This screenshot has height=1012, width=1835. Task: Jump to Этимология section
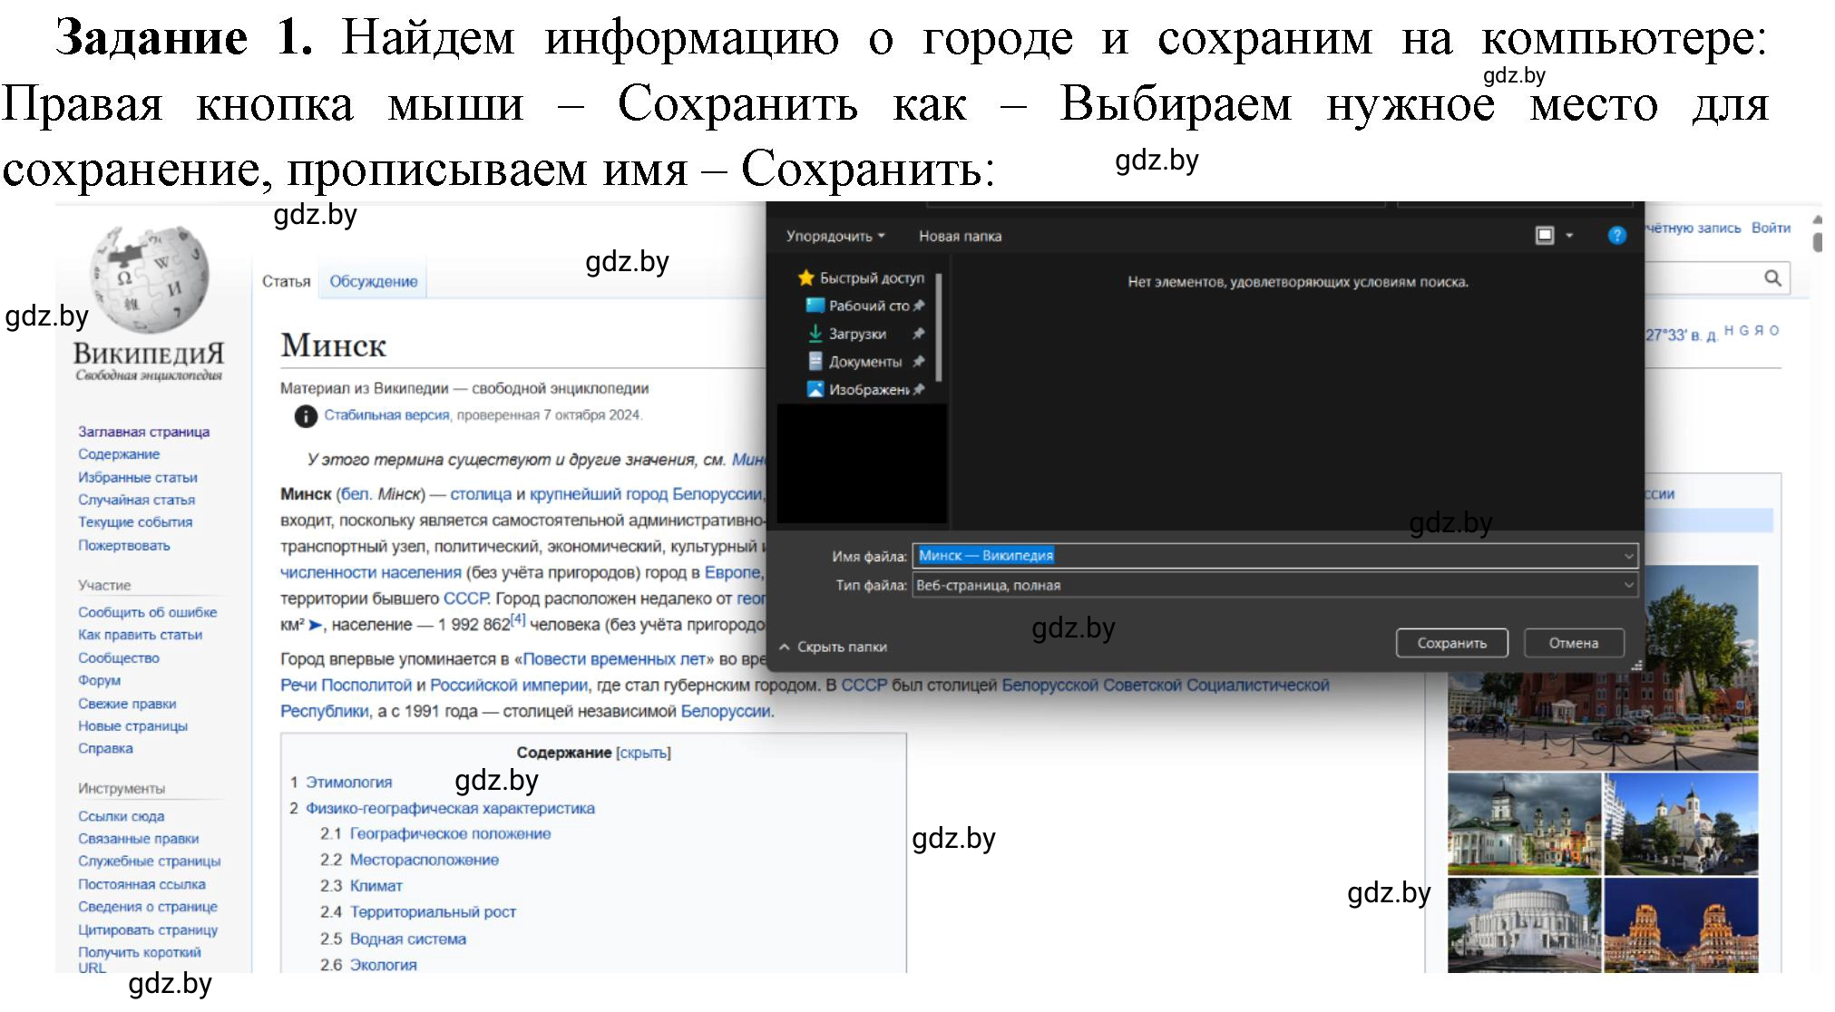349,783
